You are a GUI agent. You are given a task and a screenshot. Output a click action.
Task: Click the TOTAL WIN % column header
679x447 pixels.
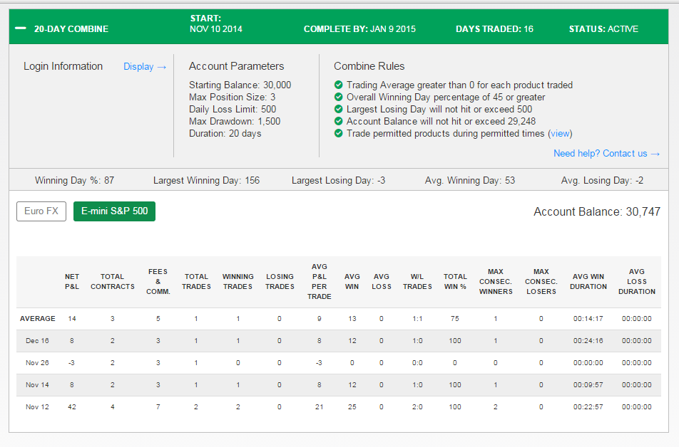pos(455,281)
